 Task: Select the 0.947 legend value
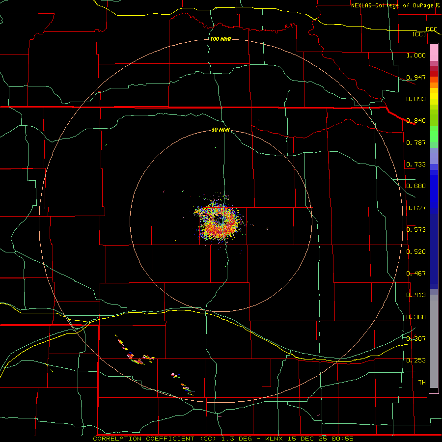(x=416, y=77)
